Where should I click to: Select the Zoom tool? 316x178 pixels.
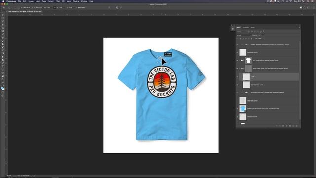pos(3,80)
